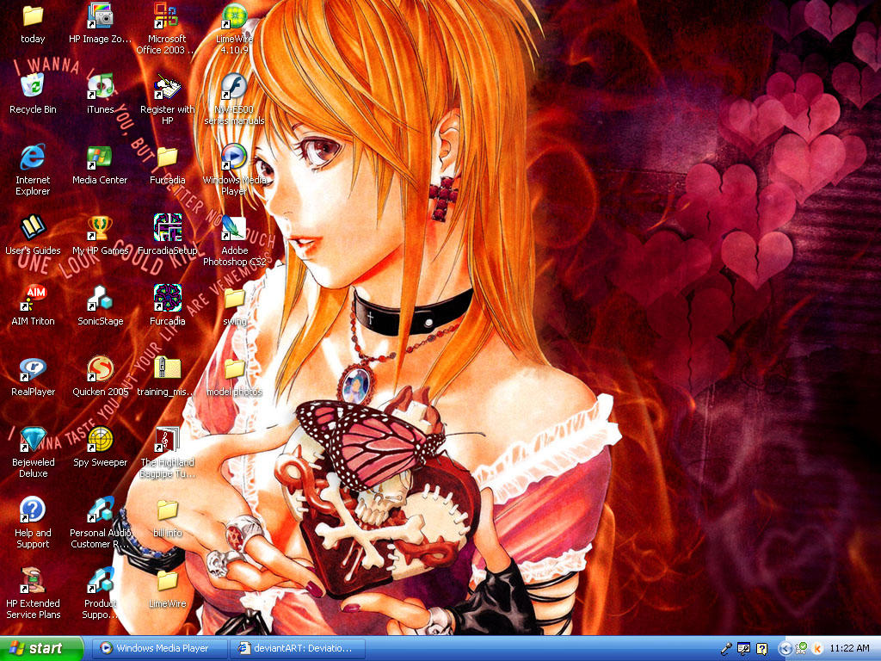Expand hidden system tray icons arrow
Screen dimensions: 881x661
pyautogui.click(x=785, y=649)
